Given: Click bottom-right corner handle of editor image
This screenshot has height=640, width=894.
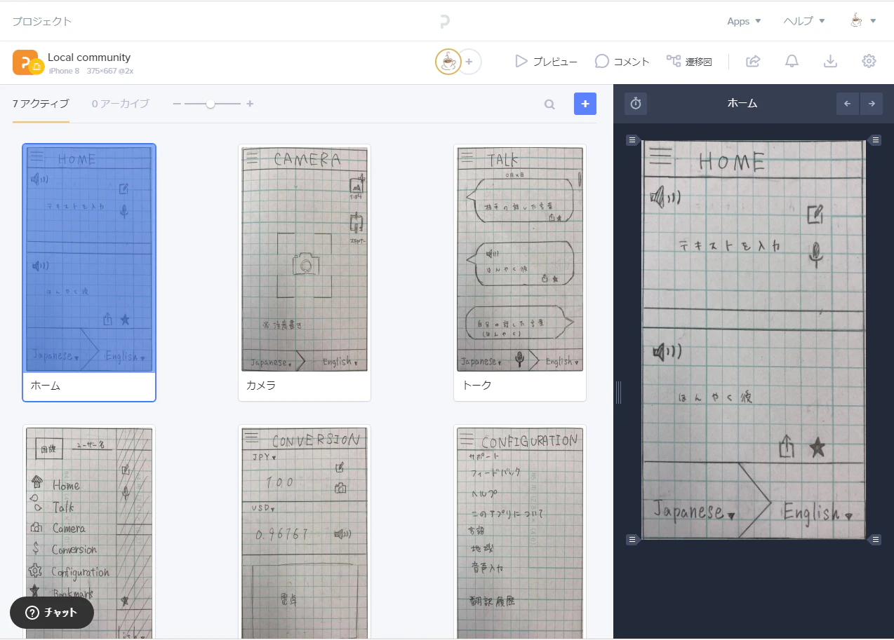Looking at the screenshot, I should (x=875, y=539).
